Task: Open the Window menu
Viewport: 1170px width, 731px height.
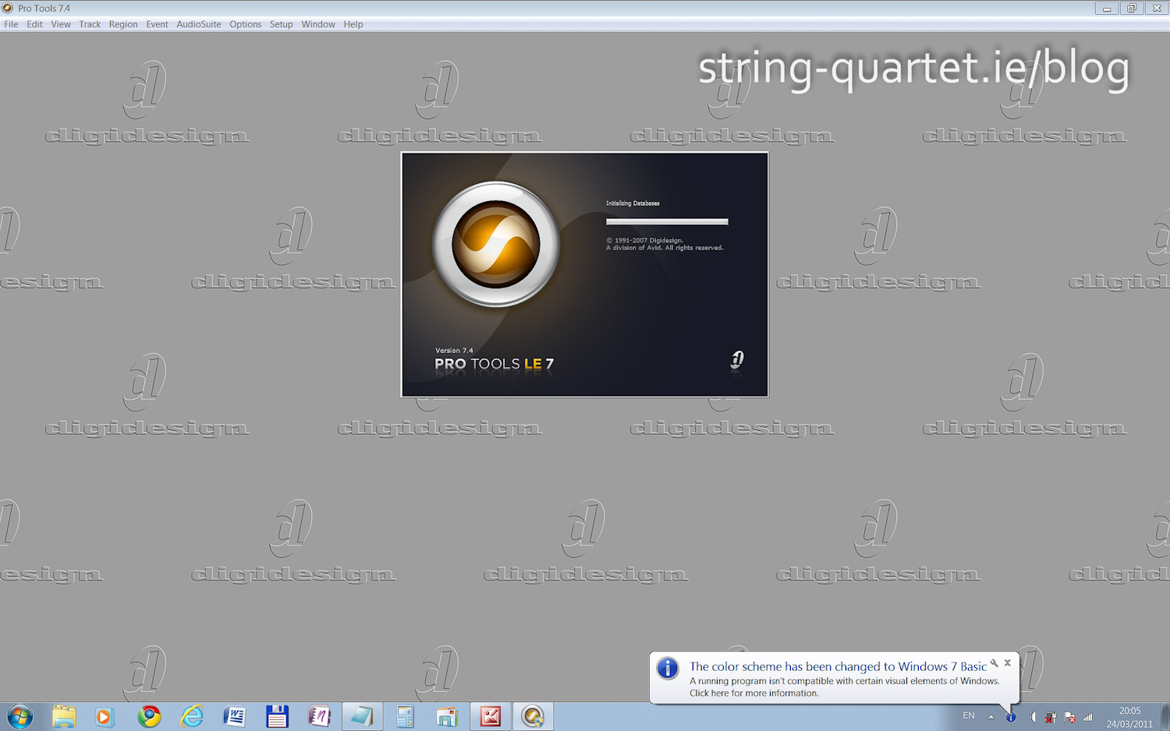Action: pyautogui.click(x=318, y=24)
